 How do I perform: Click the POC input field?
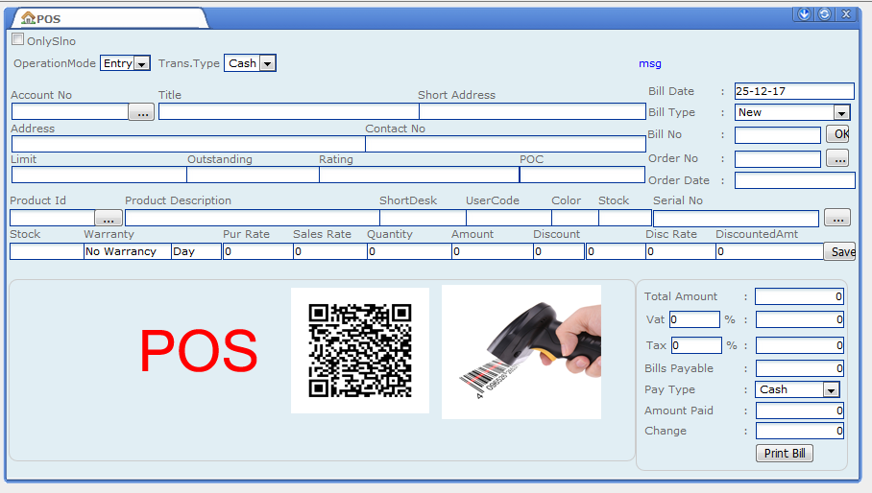point(582,175)
